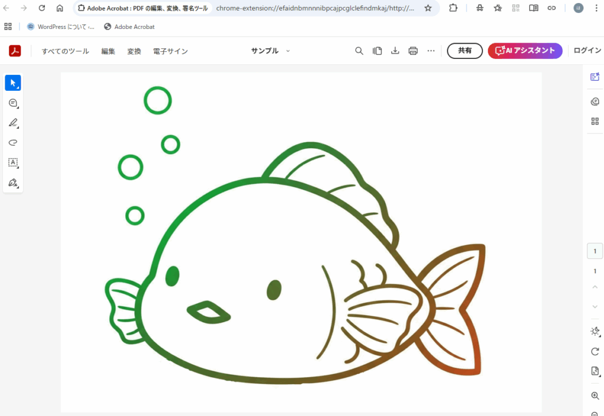The height and width of the screenshot is (416, 604).
Task: Select the arrow selection tool
Action: [x=13, y=83]
